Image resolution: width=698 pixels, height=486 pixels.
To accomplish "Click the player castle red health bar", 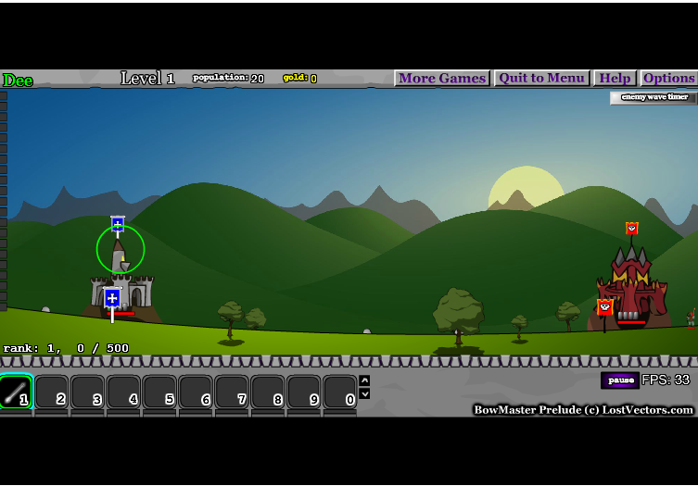I will point(121,314).
